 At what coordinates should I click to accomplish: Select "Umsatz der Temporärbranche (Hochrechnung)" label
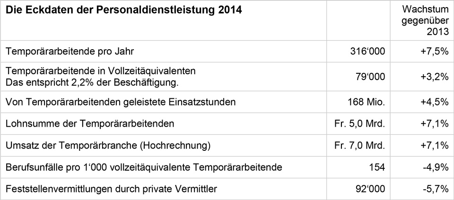(108, 146)
